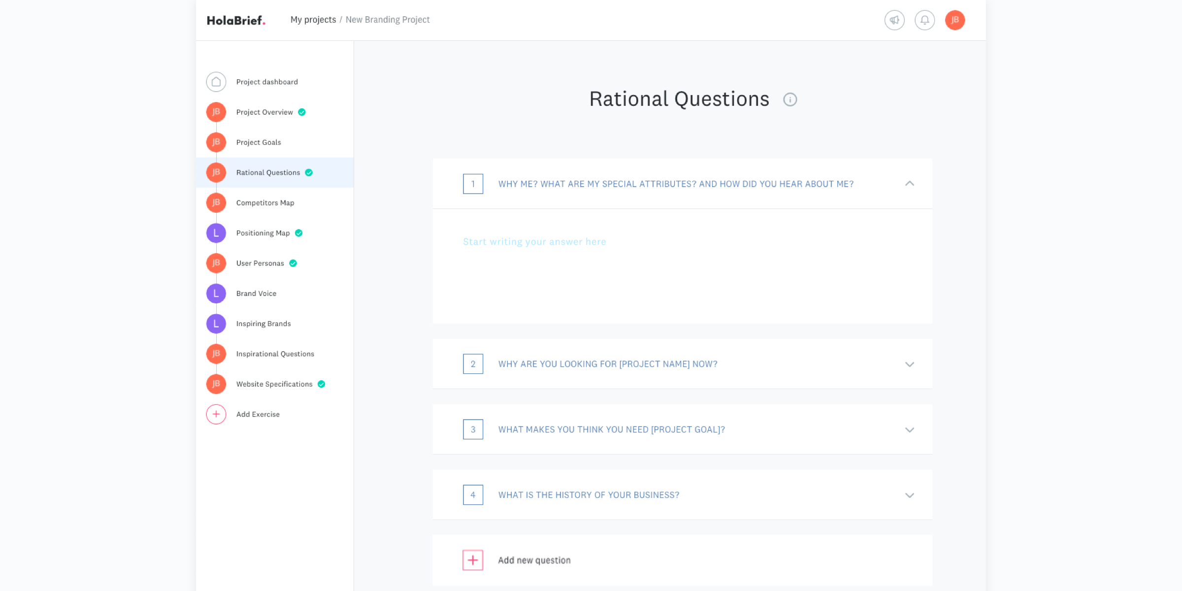Click the Add new question label
Image resolution: width=1182 pixels, height=591 pixels.
point(534,560)
